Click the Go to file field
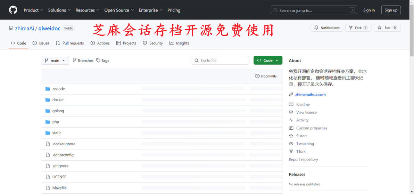This screenshot has width=414, height=194. click(220, 60)
